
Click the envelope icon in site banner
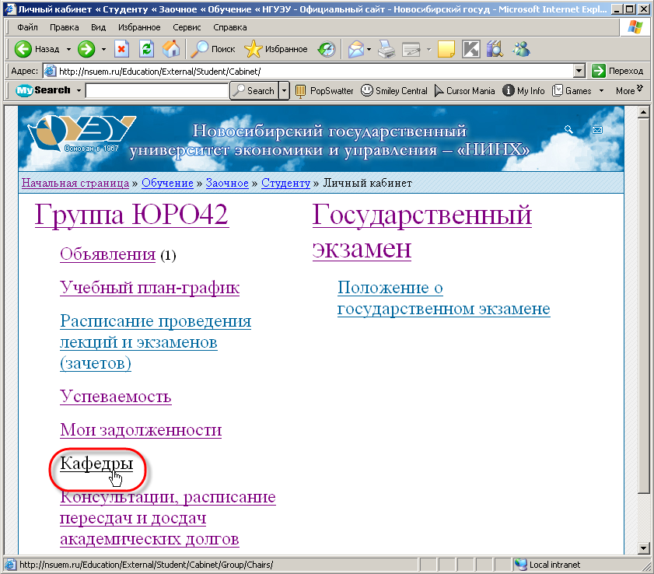point(597,130)
